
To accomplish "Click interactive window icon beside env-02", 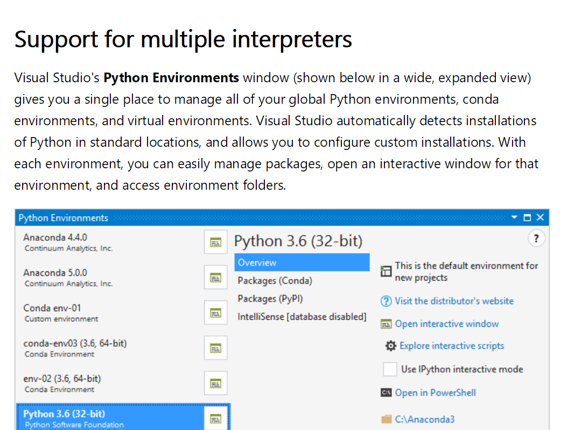I will 216,383.
